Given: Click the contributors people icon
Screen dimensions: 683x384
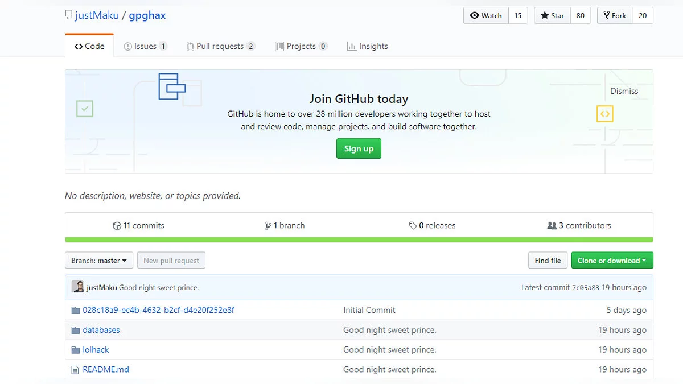Looking at the screenshot, I should coord(552,226).
